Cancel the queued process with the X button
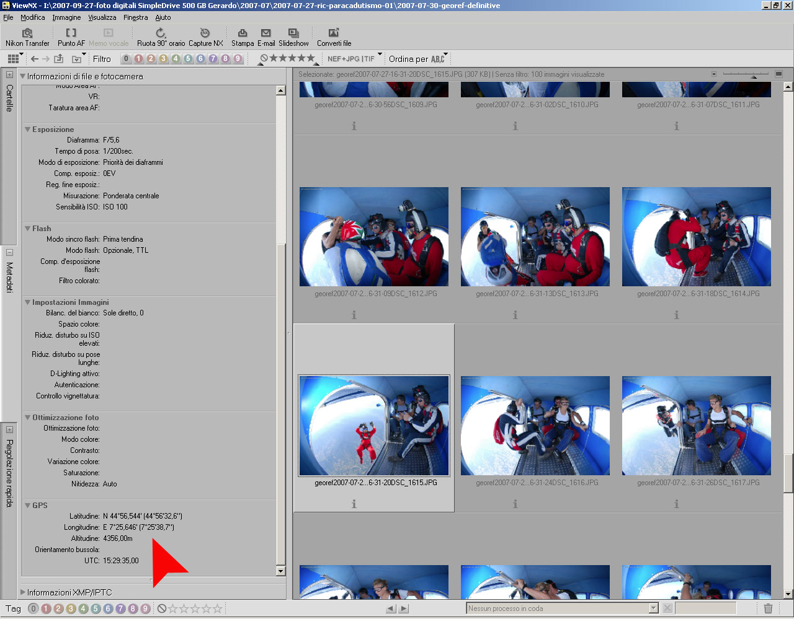 coord(667,608)
